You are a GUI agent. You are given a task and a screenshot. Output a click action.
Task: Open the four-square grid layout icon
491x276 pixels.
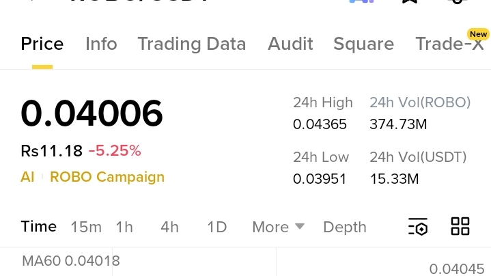point(460,226)
